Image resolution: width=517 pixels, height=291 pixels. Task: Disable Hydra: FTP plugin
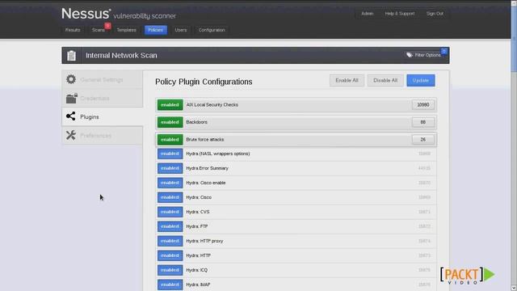170,226
